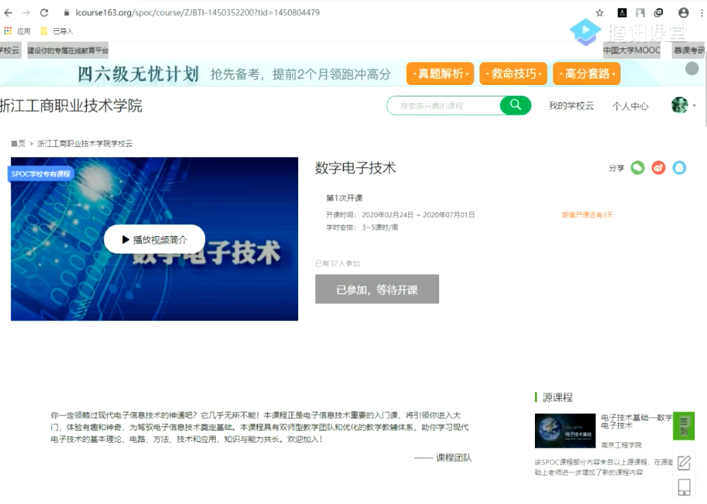Share the course via Weibo icon
The width and height of the screenshot is (707, 504).
coord(658,168)
